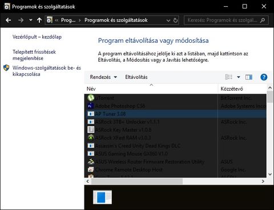The height and width of the screenshot is (210, 274).
Task: Click the vertical scrollbar up arrow
Action: (x=270, y=88)
